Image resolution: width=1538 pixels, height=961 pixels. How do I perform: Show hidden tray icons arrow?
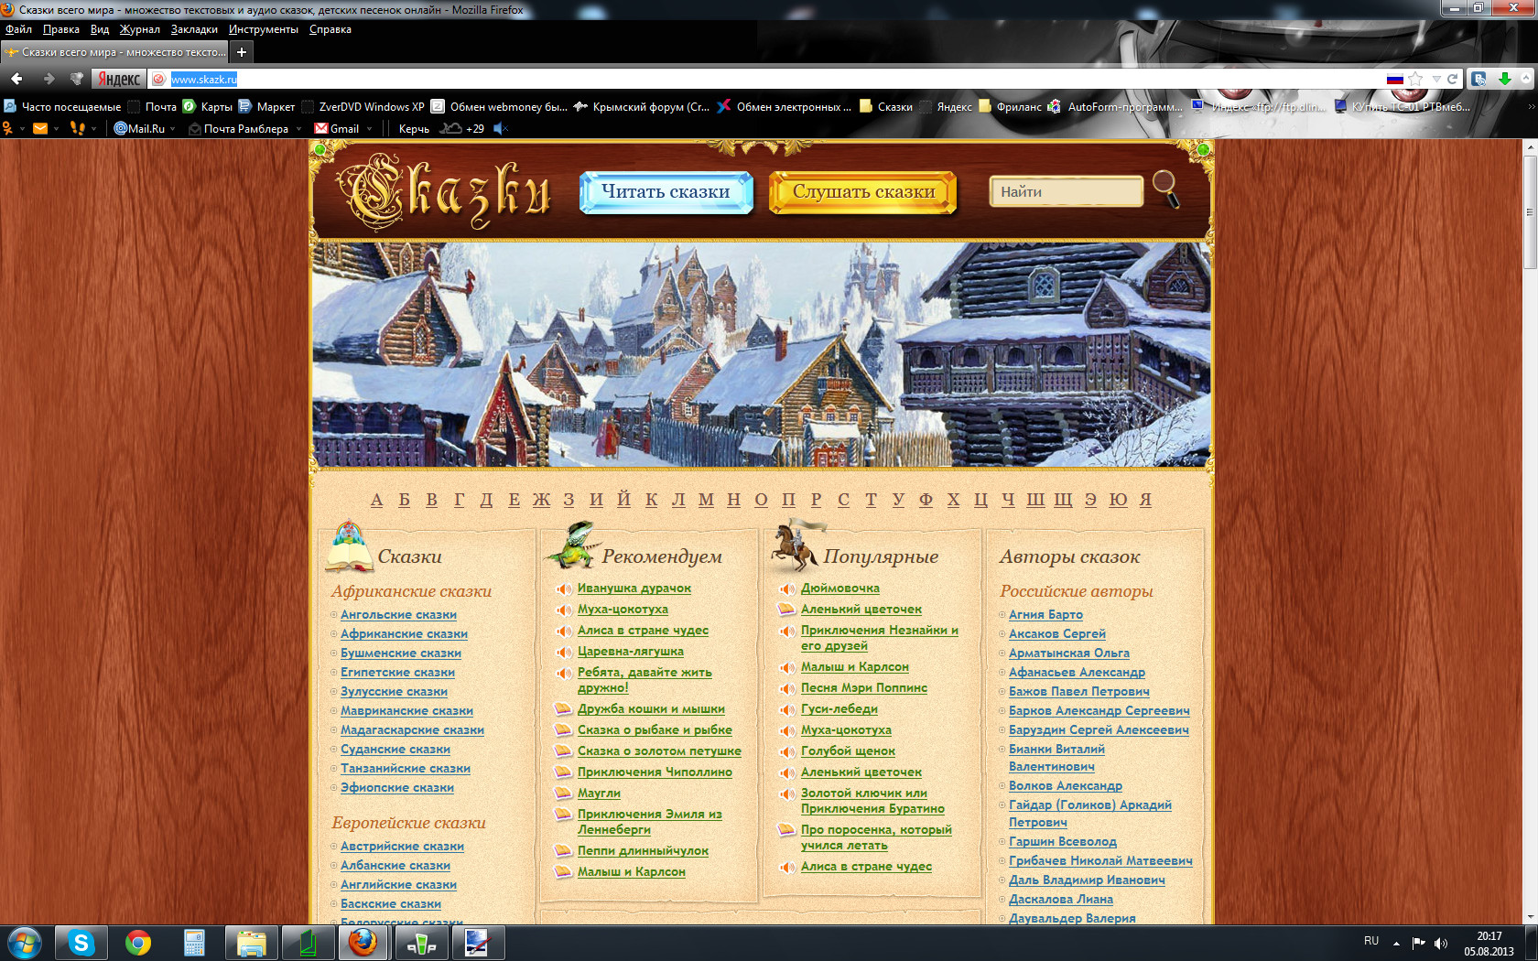[1396, 943]
